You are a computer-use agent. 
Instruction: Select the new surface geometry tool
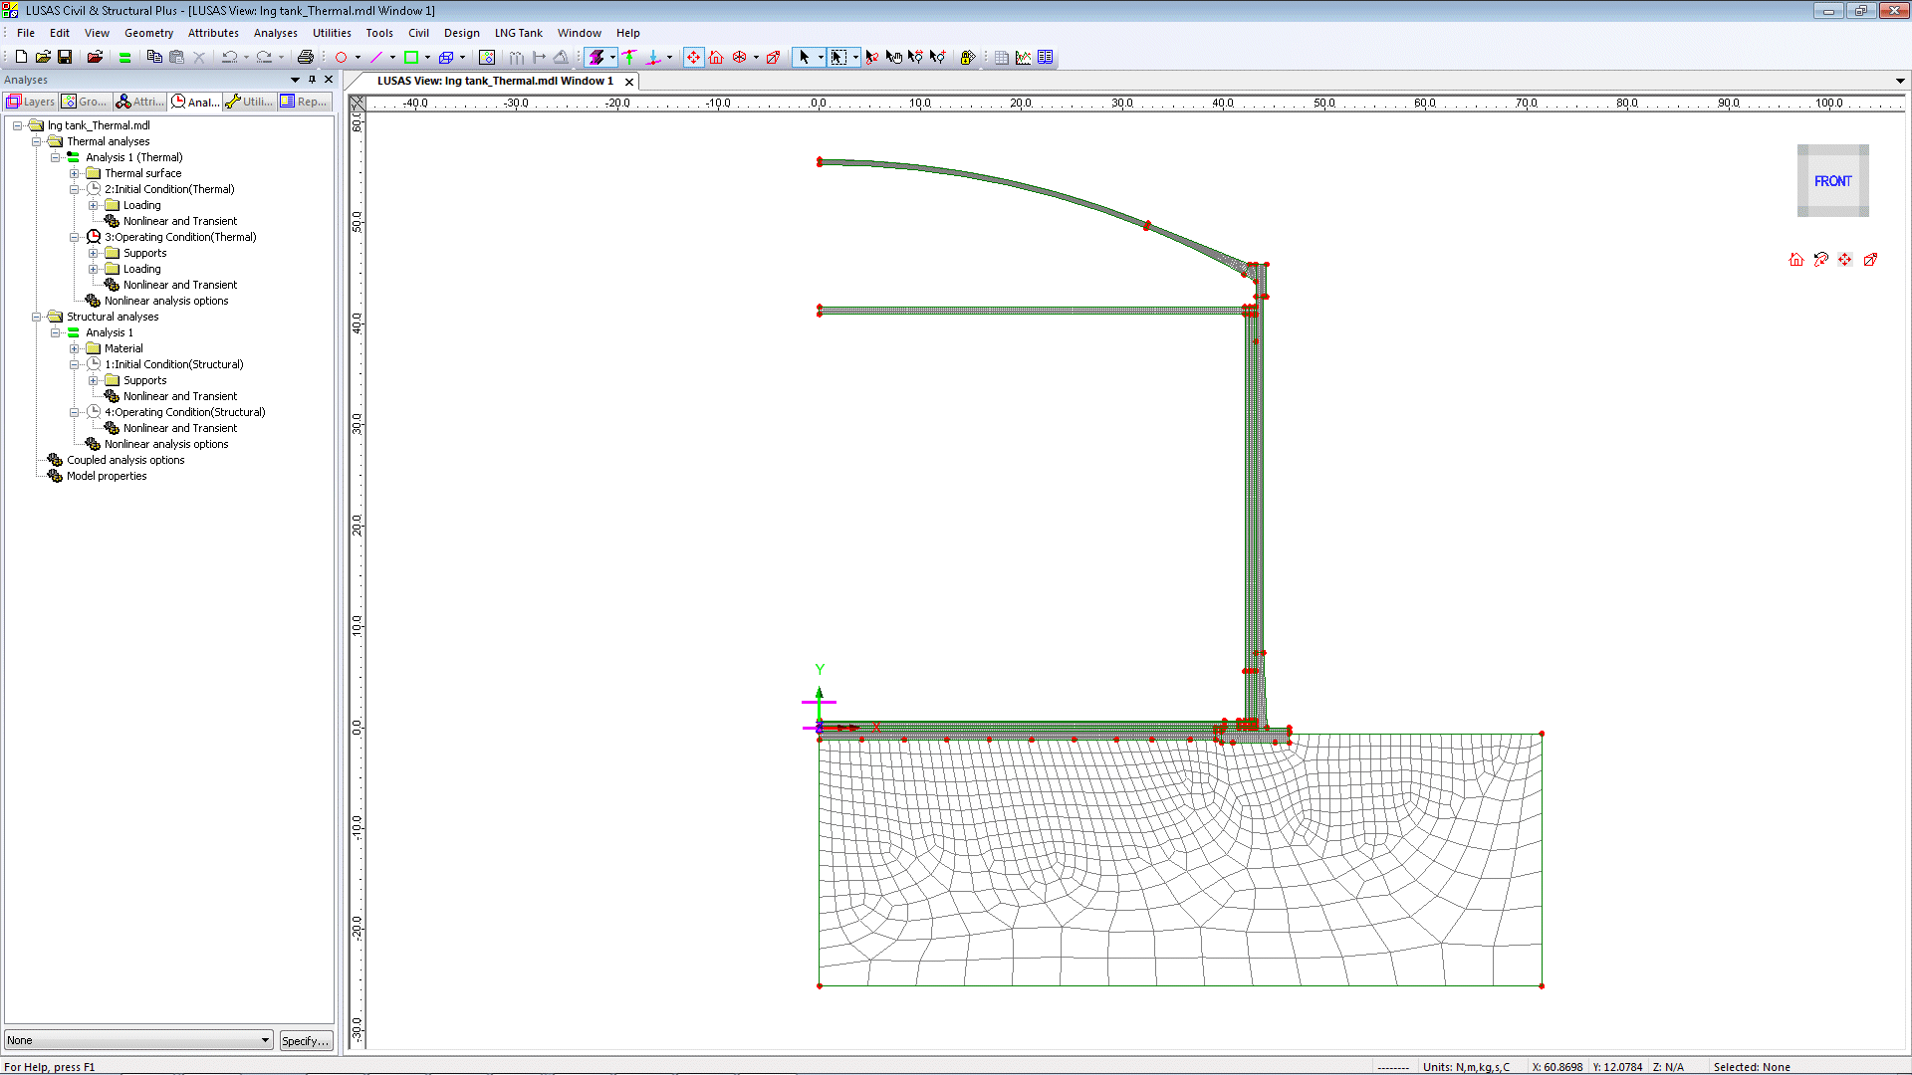click(410, 57)
